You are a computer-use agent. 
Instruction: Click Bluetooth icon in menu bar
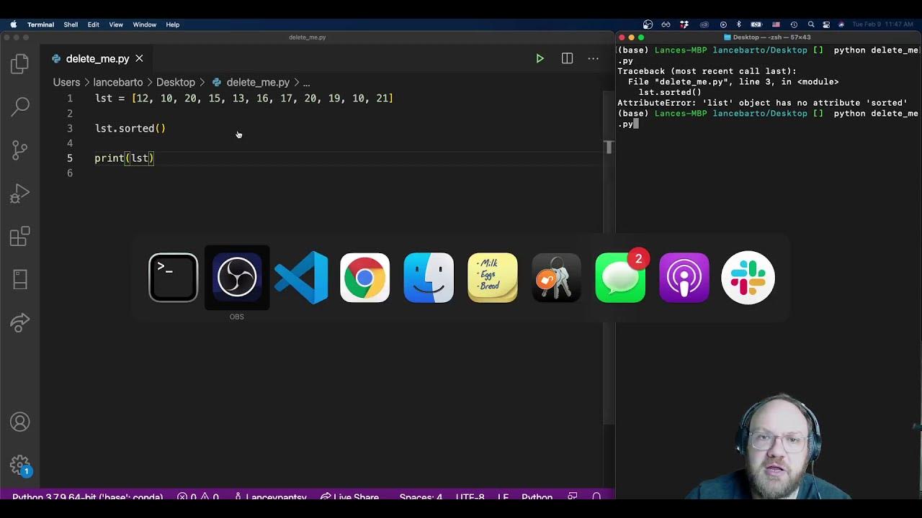(739, 24)
